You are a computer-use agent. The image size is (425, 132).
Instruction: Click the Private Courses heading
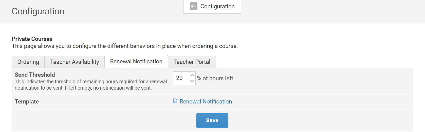32,39
